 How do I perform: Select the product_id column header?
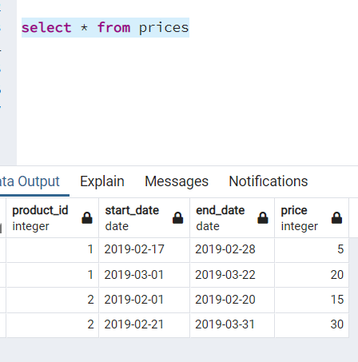point(52,218)
